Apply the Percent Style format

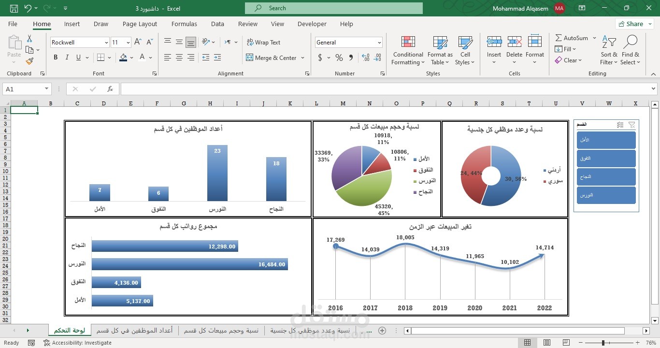[339, 58]
